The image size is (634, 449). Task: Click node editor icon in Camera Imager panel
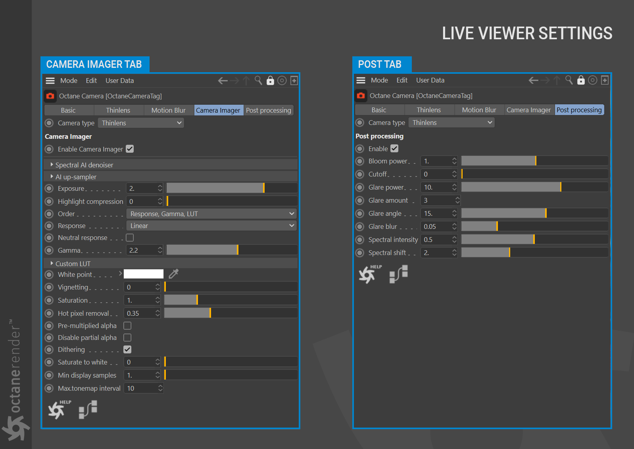88,409
